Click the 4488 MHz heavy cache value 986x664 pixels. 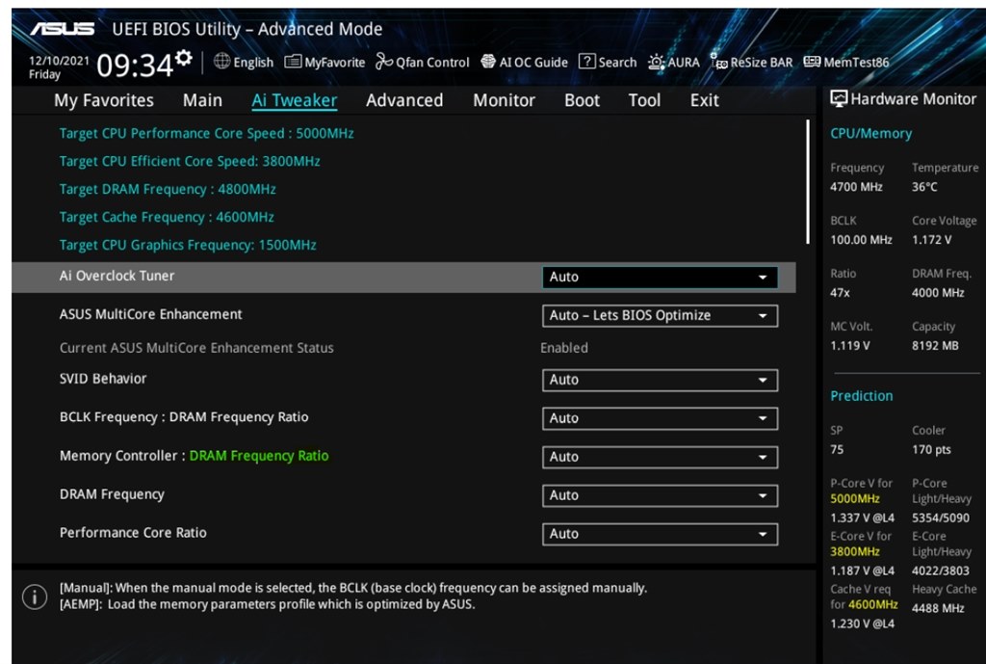[x=938, y=609]
